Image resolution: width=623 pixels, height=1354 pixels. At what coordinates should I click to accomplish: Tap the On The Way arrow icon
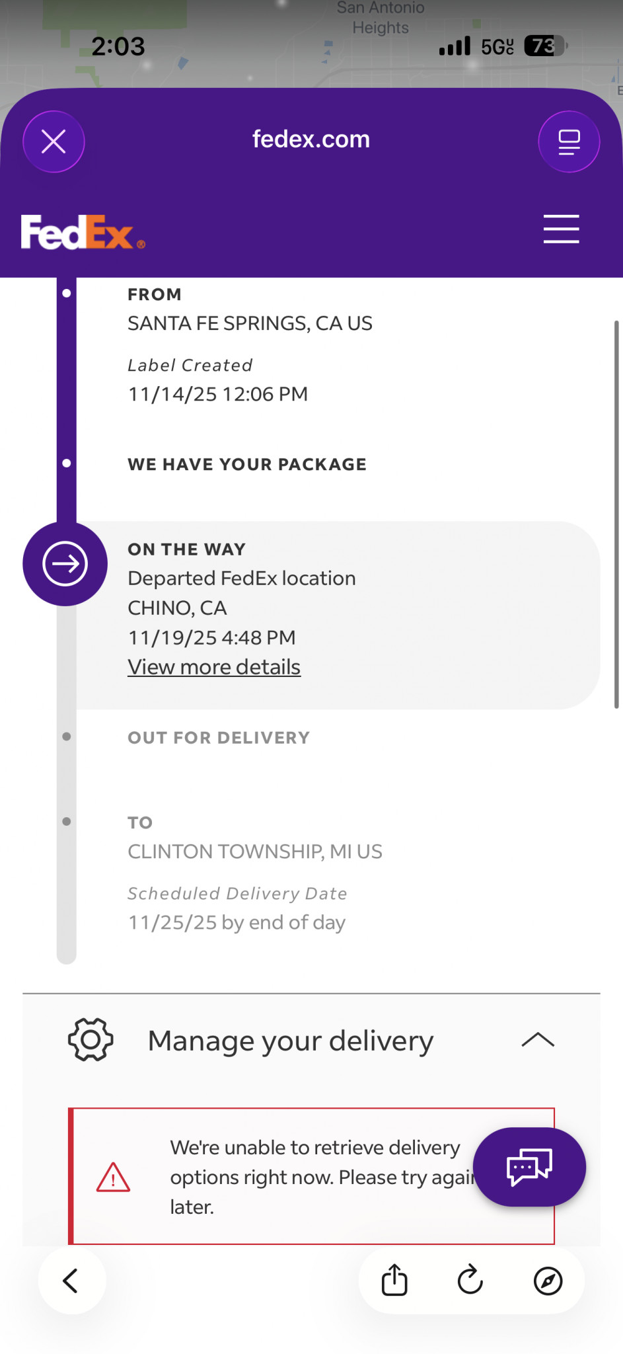pyautogui.click(x=65, y=564)
